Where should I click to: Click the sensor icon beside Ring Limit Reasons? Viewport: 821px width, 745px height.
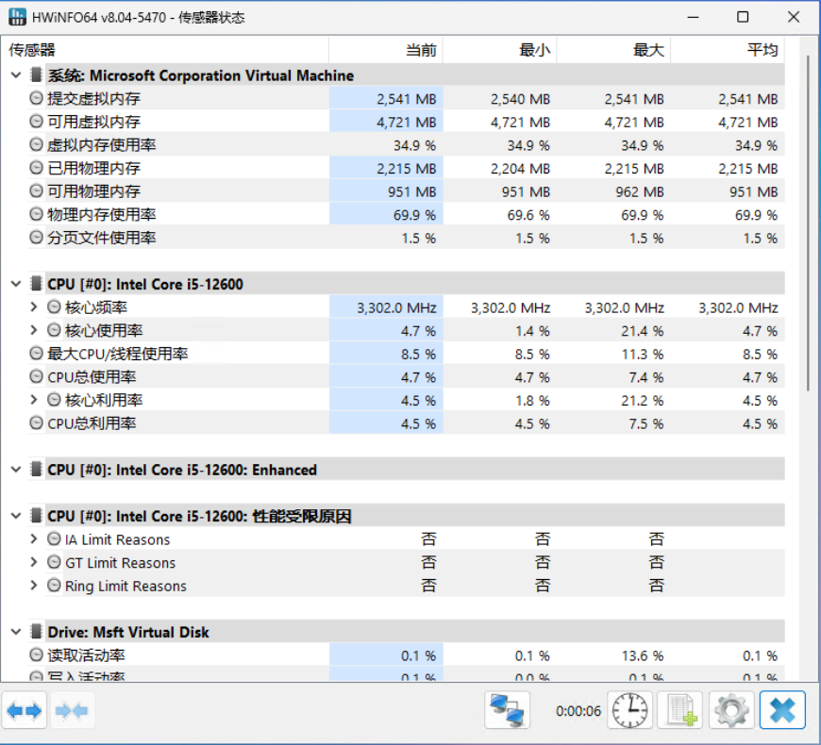(x=54, y=585)
